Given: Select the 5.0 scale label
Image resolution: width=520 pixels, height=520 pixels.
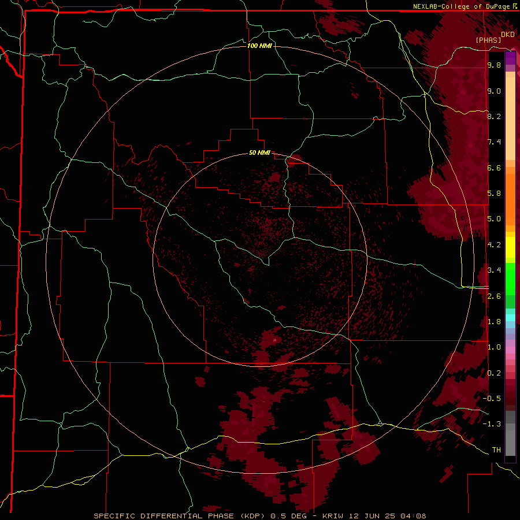Looking at the screenshot, I should [494, 219].
